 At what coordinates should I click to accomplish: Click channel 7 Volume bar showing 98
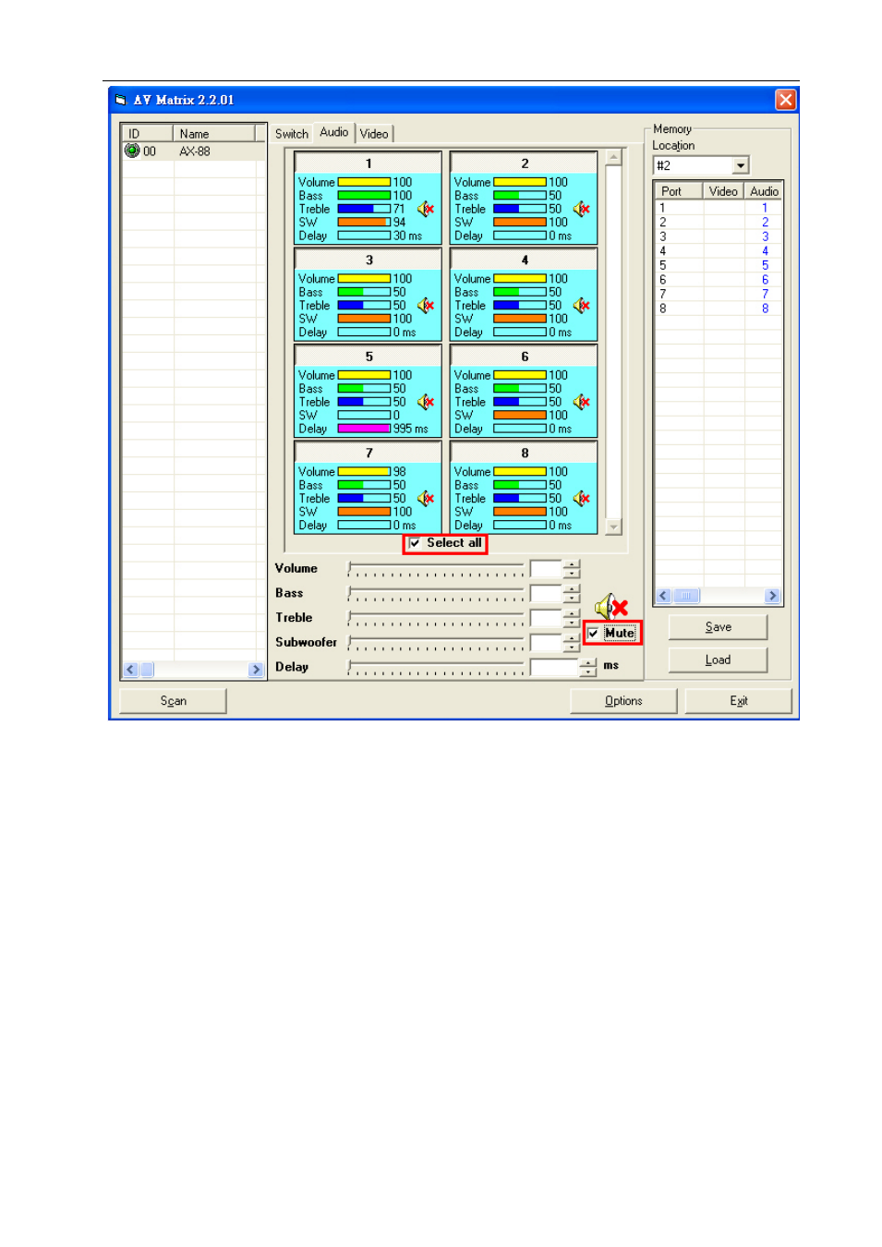[x=364, y=471]
